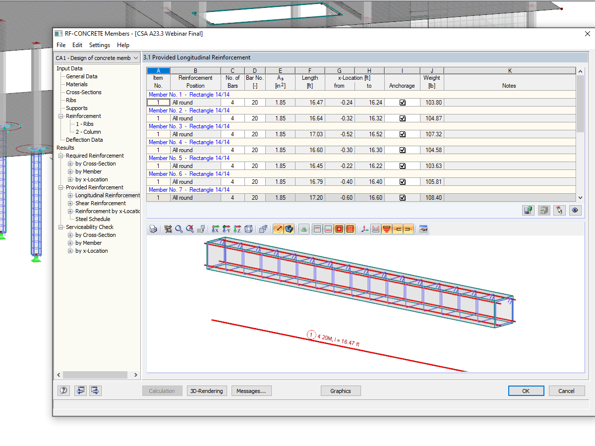
Task: Toggle the solid concrete rendering icon
Action: coord(289,229)
